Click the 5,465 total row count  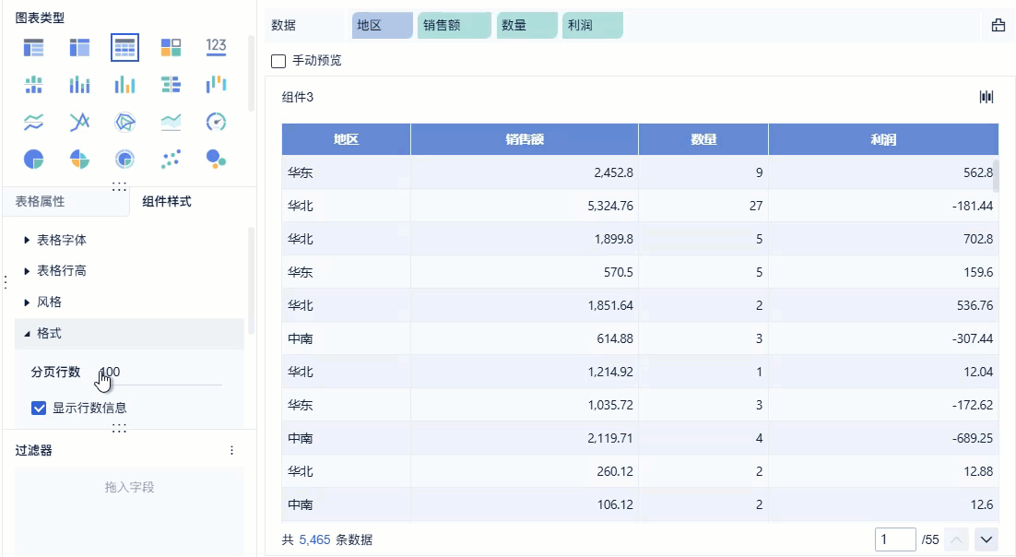(315, 539)
